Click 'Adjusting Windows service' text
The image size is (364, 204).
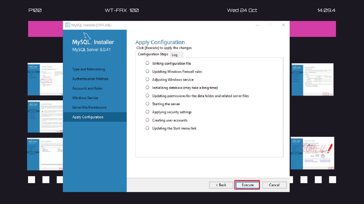(173, 80)
